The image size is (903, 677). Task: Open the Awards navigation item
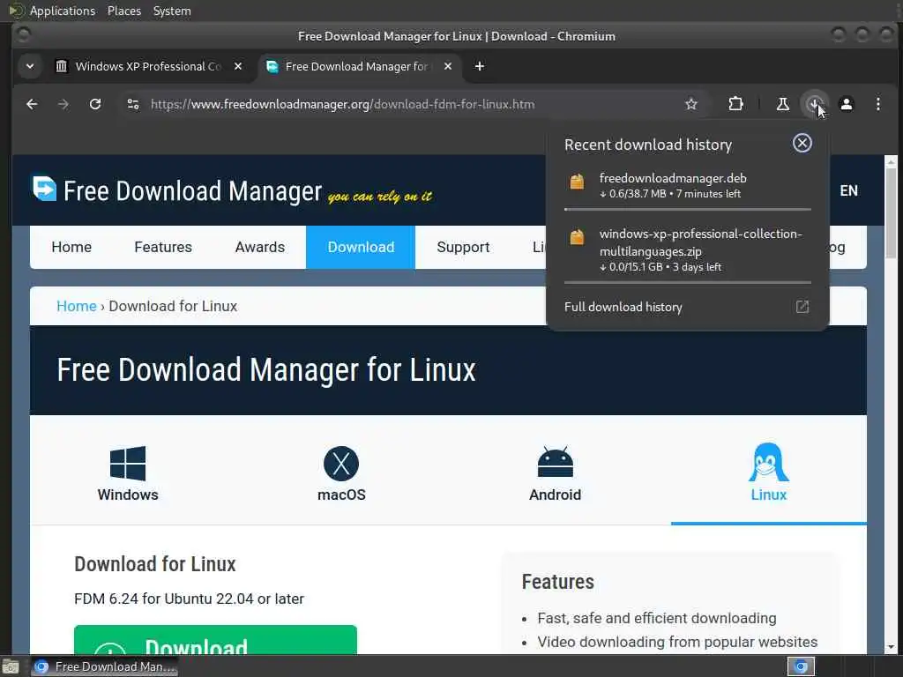coord(260,247)
